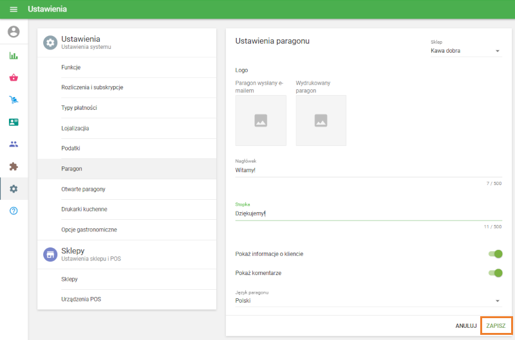Open the customers people icon
This screenshot has height=340, width=515.
14,144
